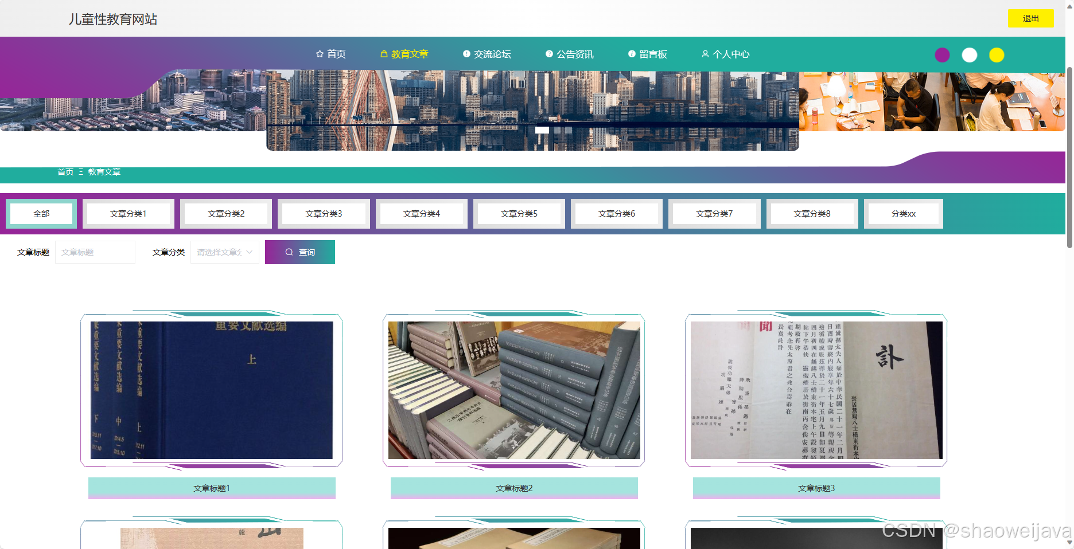Filter by 文章分类6
Viewport: 1074px width, 549px height.
click(617, 214)
